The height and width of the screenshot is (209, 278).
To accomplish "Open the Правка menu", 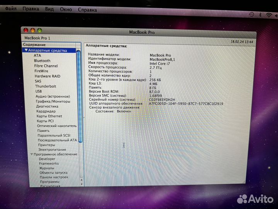I will click(31, 9).
